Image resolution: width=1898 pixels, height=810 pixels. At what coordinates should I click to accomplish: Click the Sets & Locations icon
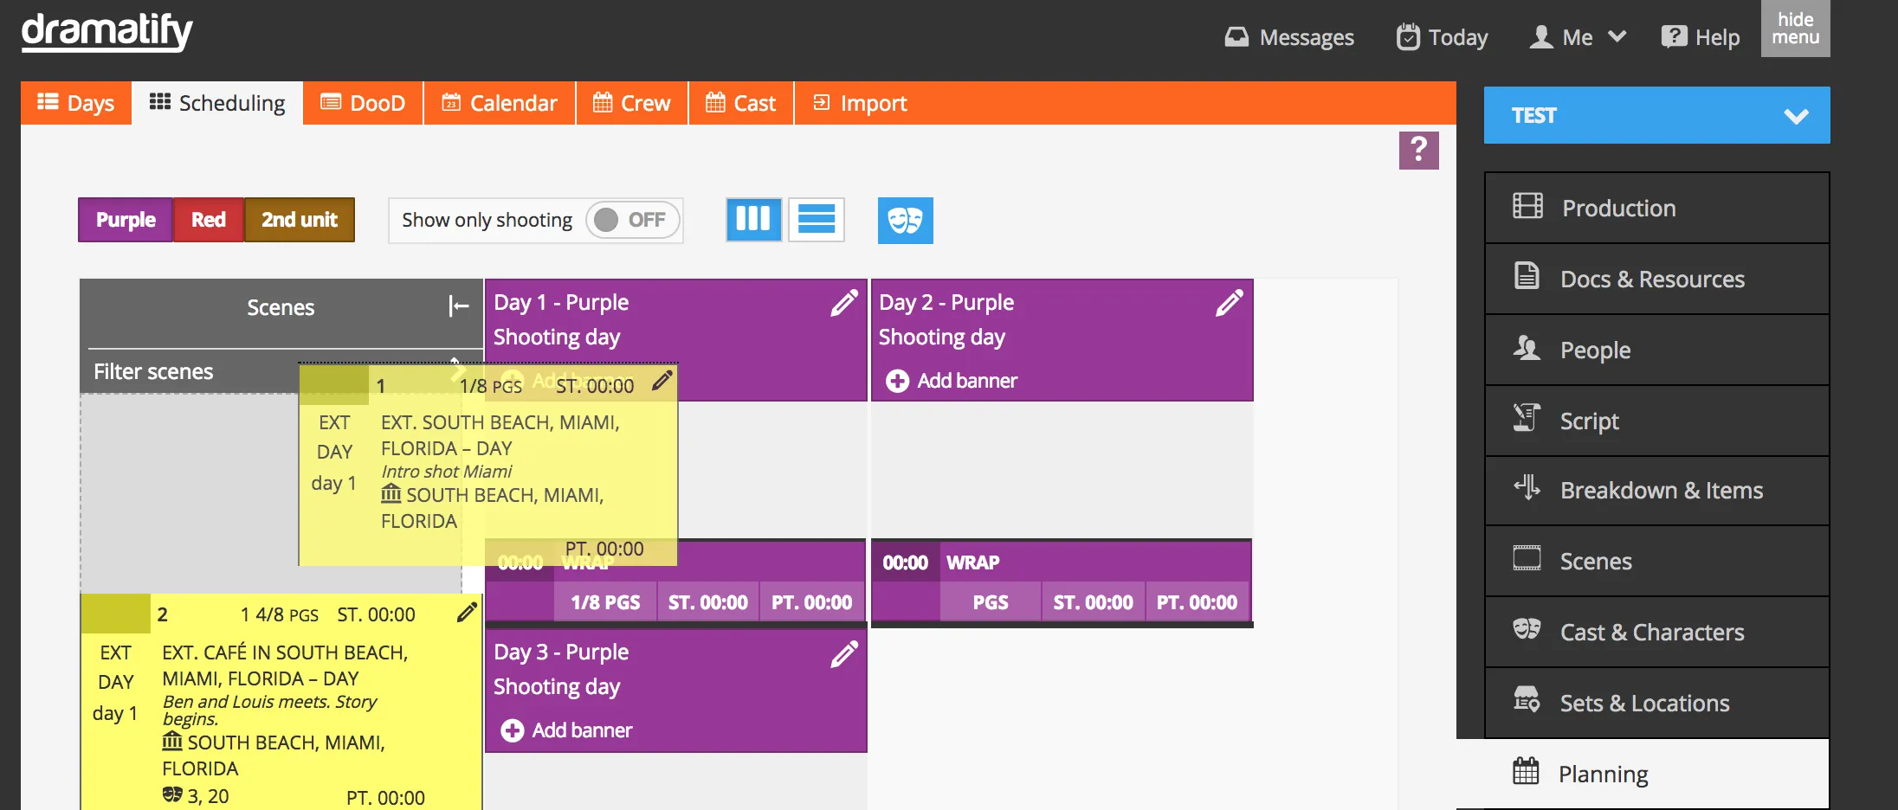coord(1527,699)
